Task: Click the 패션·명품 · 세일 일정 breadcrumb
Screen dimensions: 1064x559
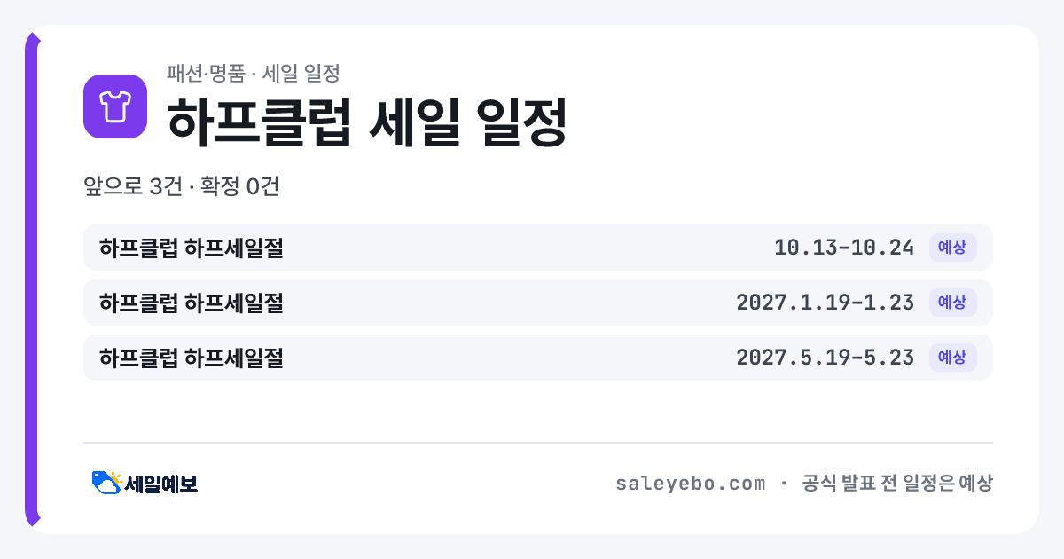Action: (254, 73)
